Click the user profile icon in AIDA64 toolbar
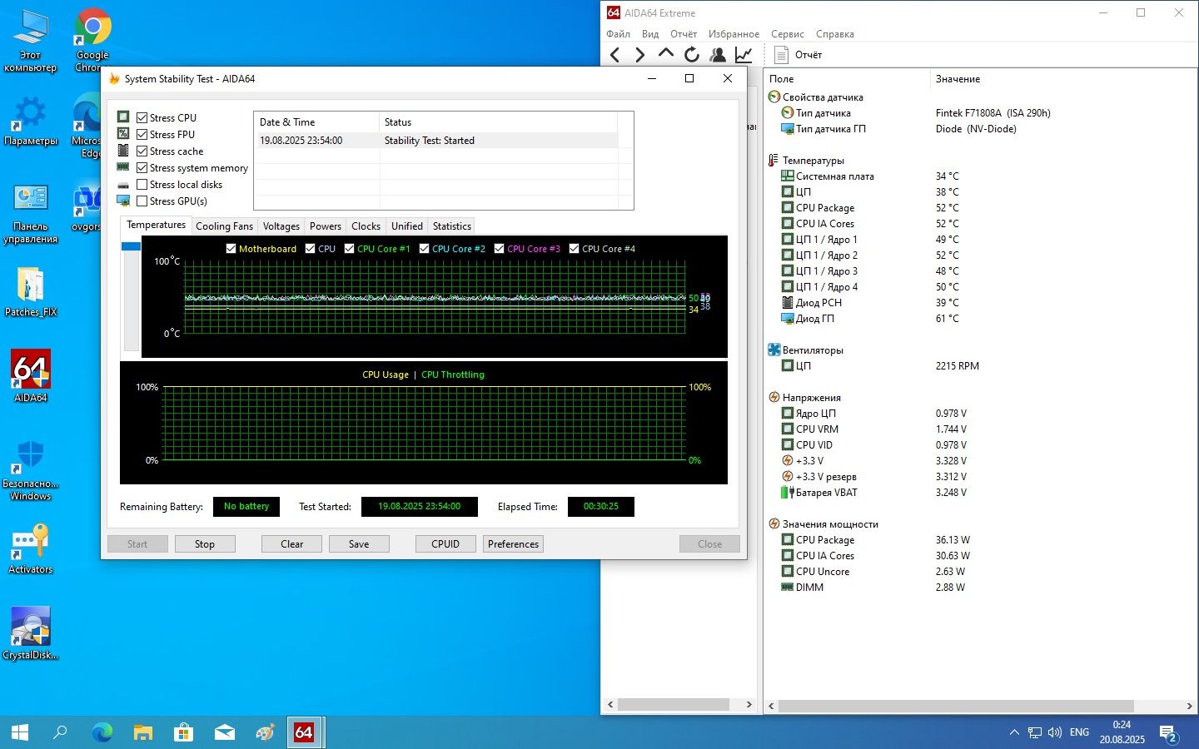 (718, 55)
